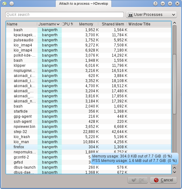Image resolution: width=182 pixels, height=189 pixels.
Task: Click the red Cancel icon
Action: 156,180
